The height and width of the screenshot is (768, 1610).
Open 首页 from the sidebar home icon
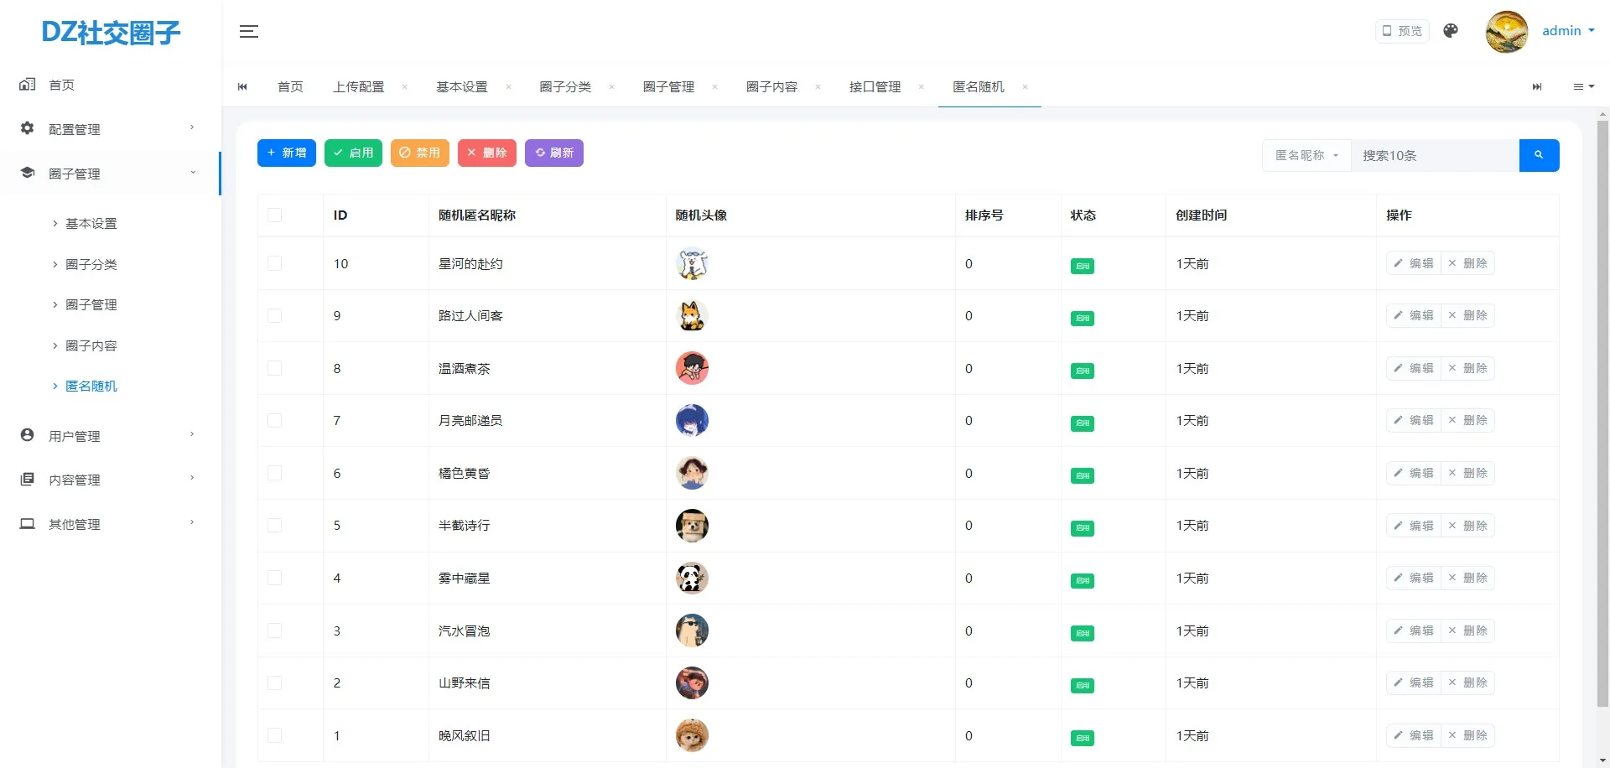click(27, 84)
